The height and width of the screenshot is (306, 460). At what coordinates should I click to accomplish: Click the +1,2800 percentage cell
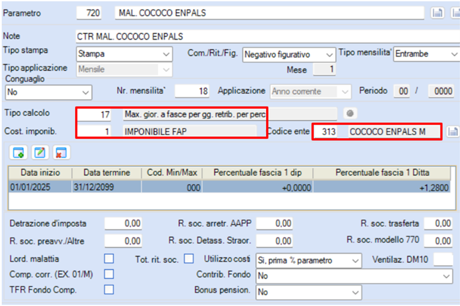click(x=381, y=187)
